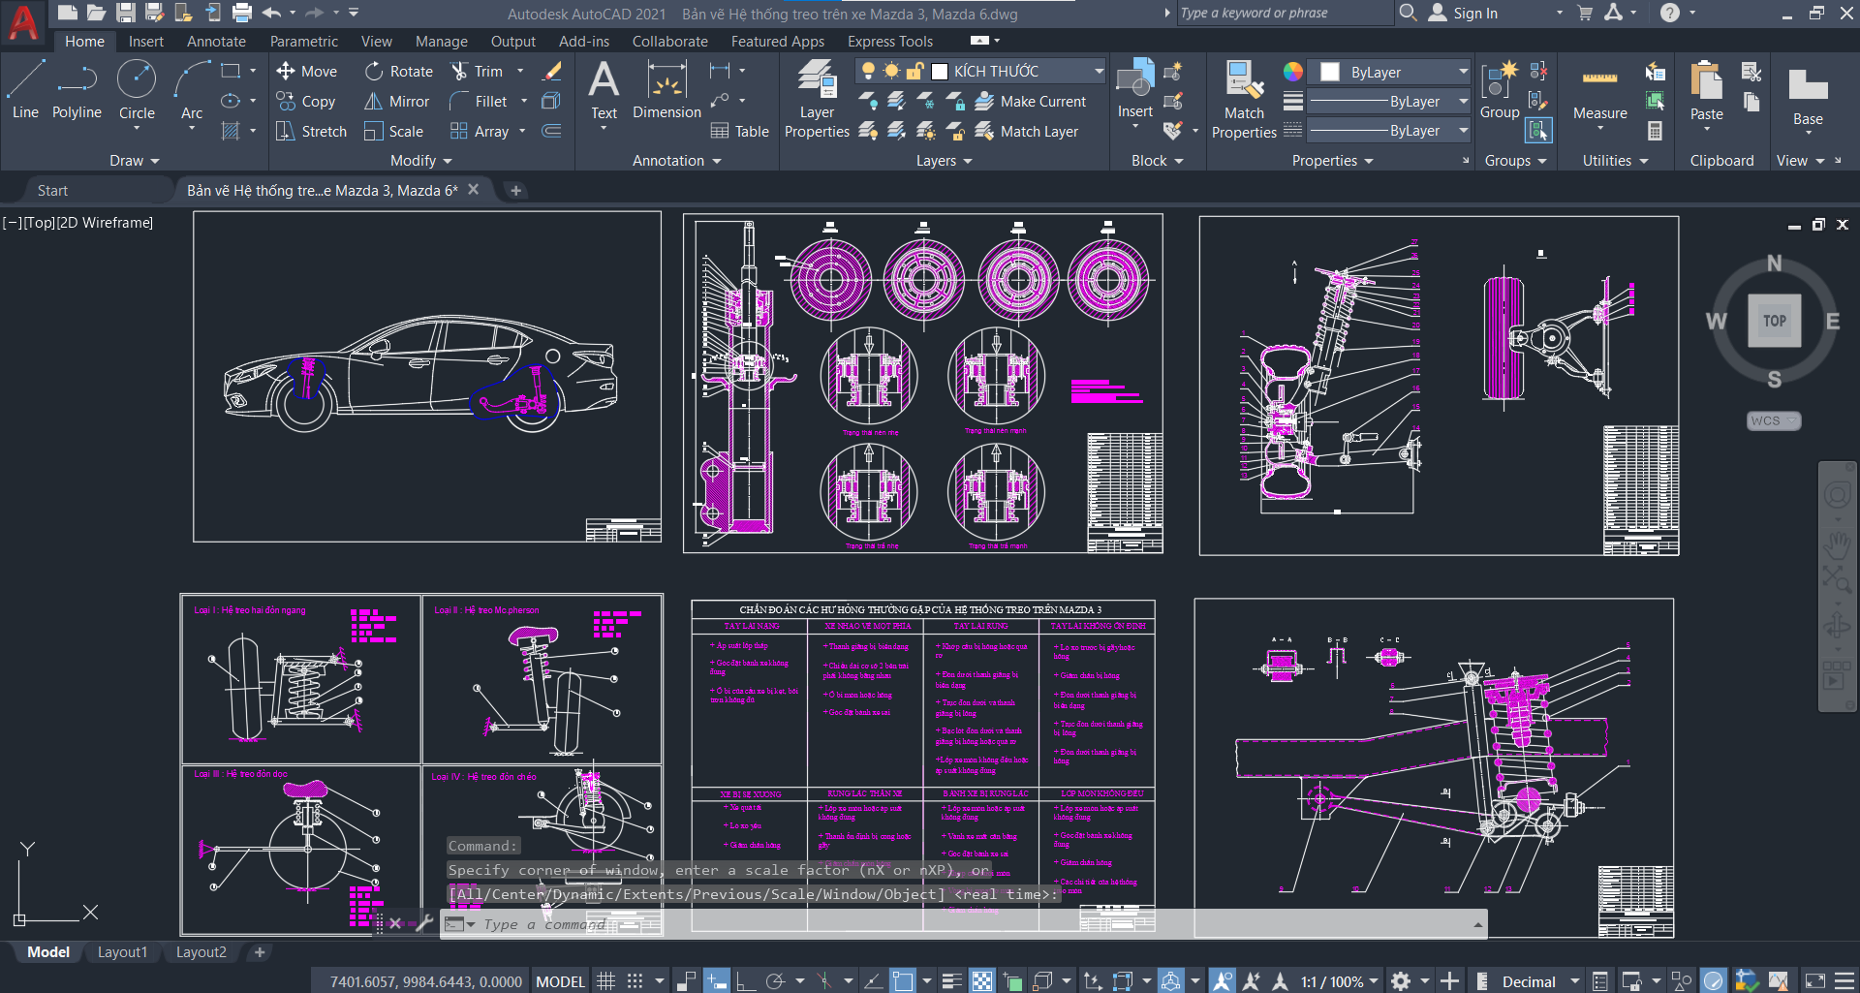Select the Array tool
The width and height of the screenshot is (1860, 993).
tap(480, 131)
